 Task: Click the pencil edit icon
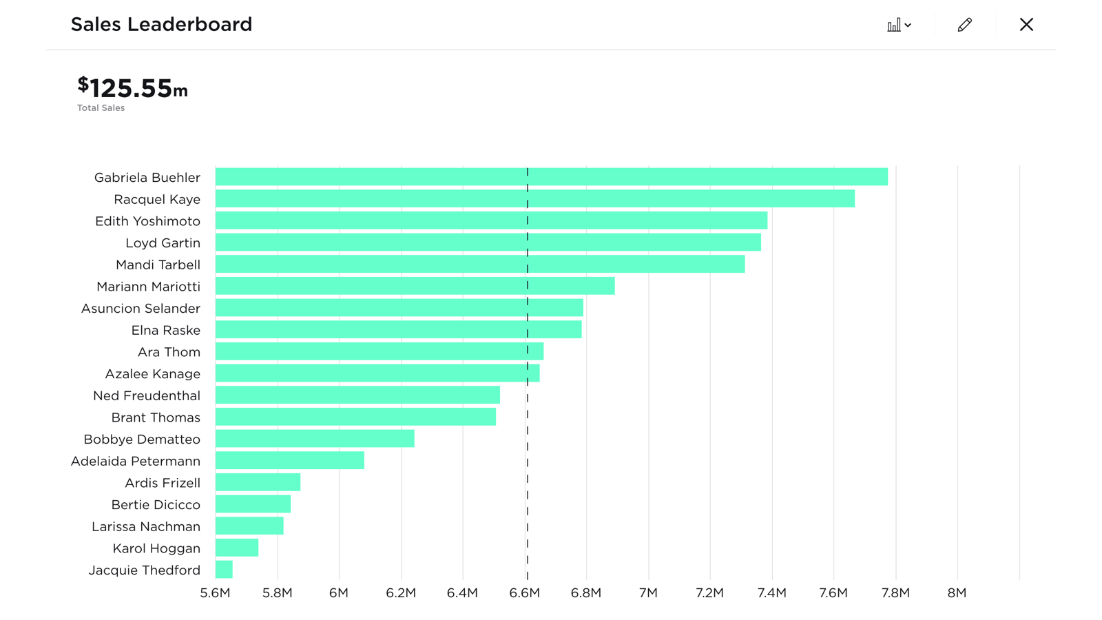pyautogui.click(x=964, y=25)
